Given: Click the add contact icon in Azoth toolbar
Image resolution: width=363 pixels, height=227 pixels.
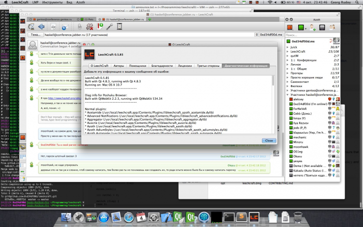Looking at the screenshot, I should pos(312,28).
